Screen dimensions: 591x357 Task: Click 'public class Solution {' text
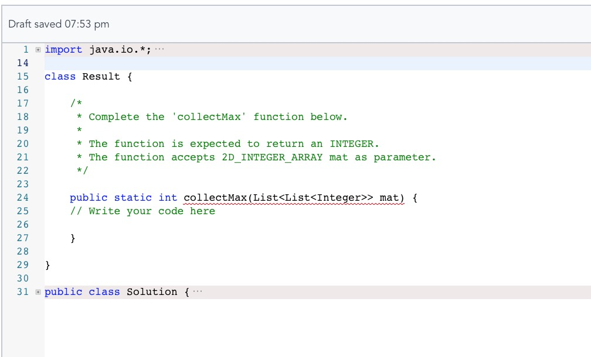(117, 292)
